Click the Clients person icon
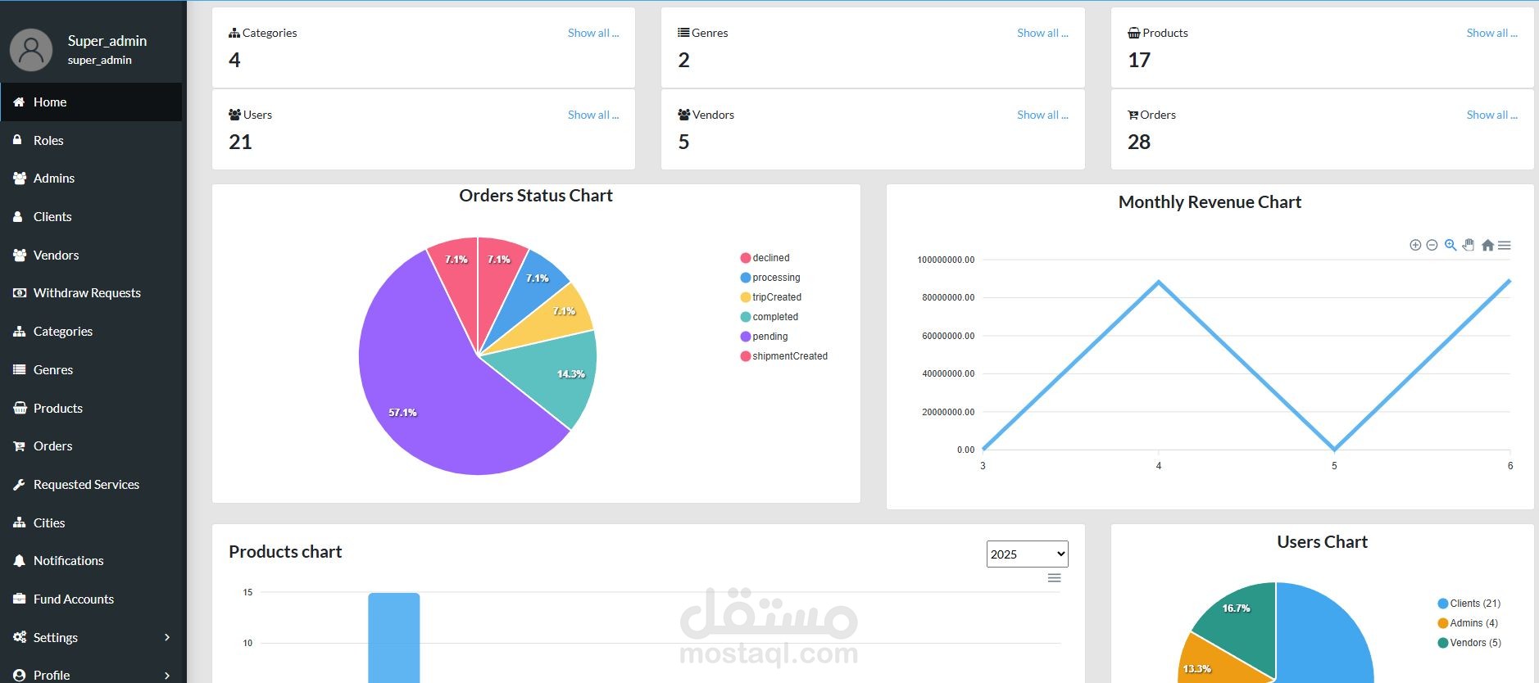 click(18, 217)
